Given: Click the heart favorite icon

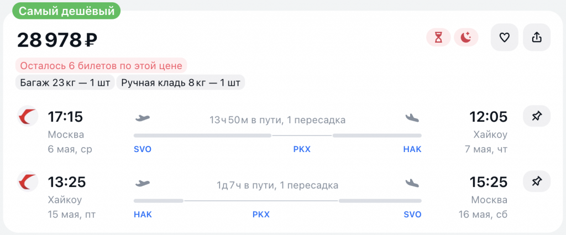Looking at the screenshot, I should [x=504, y=38].
